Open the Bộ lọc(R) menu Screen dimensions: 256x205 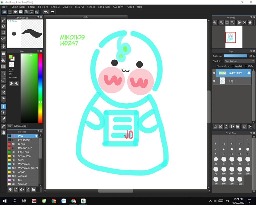(x=43, y=7)
